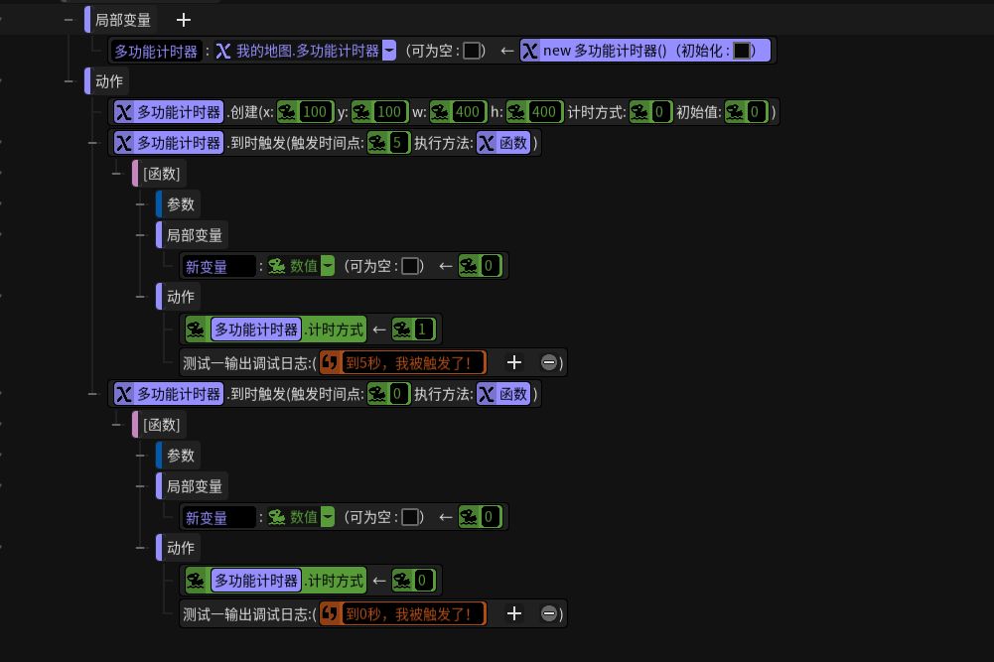Screen dimensions: 994x662
Task: Open 数值 type dropdown in second function
Action: tap(327, 517)
